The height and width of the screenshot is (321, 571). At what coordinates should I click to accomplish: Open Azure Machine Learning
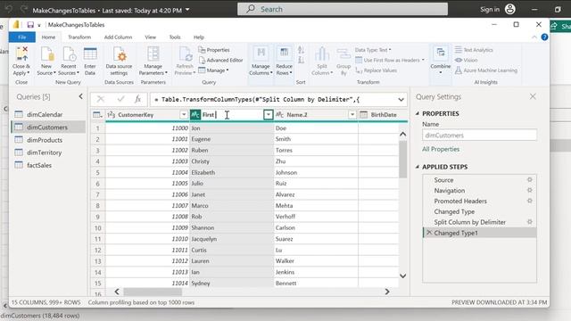pyautogui.click(x=486, y=70)
